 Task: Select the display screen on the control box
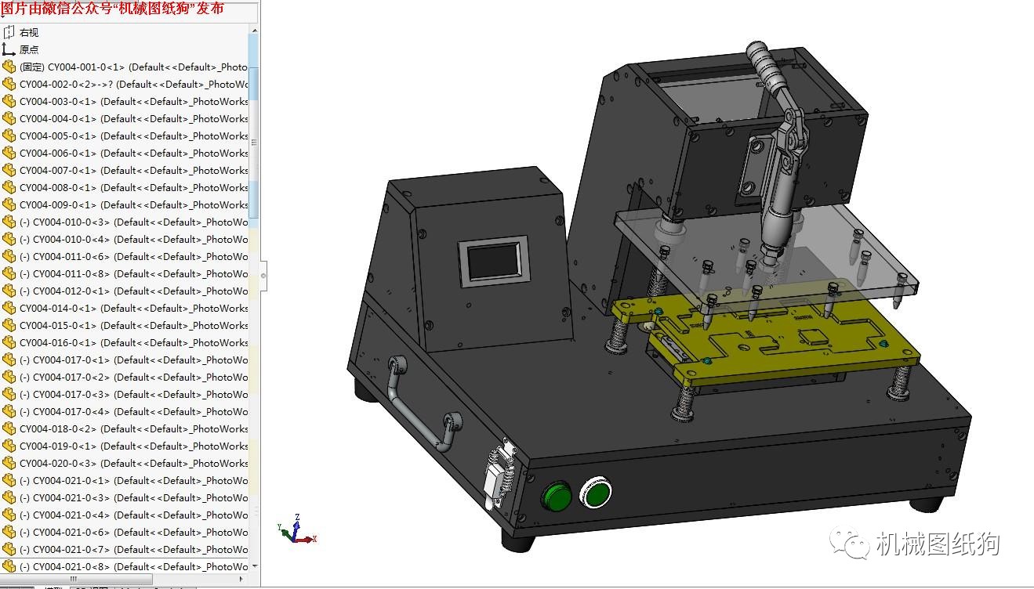pyautogui.click(x=492, y=261)
